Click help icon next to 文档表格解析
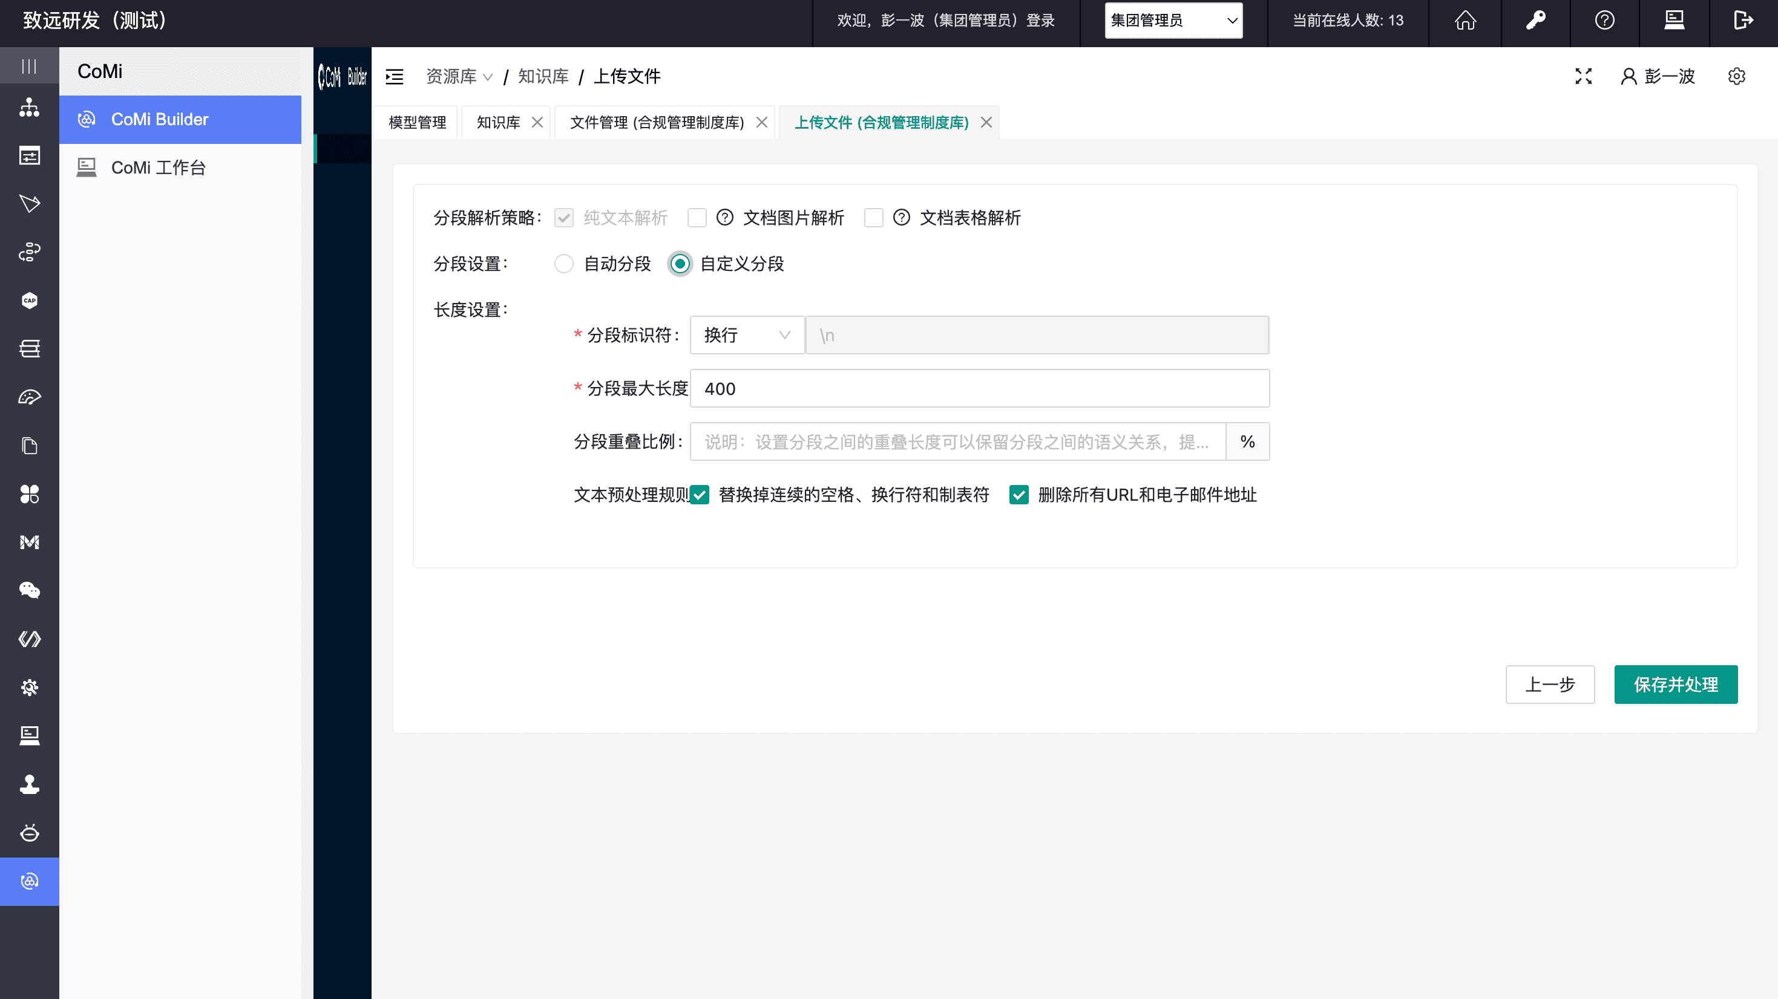The height and width of the screenshot is (999, 1778). tap(902, 218)
